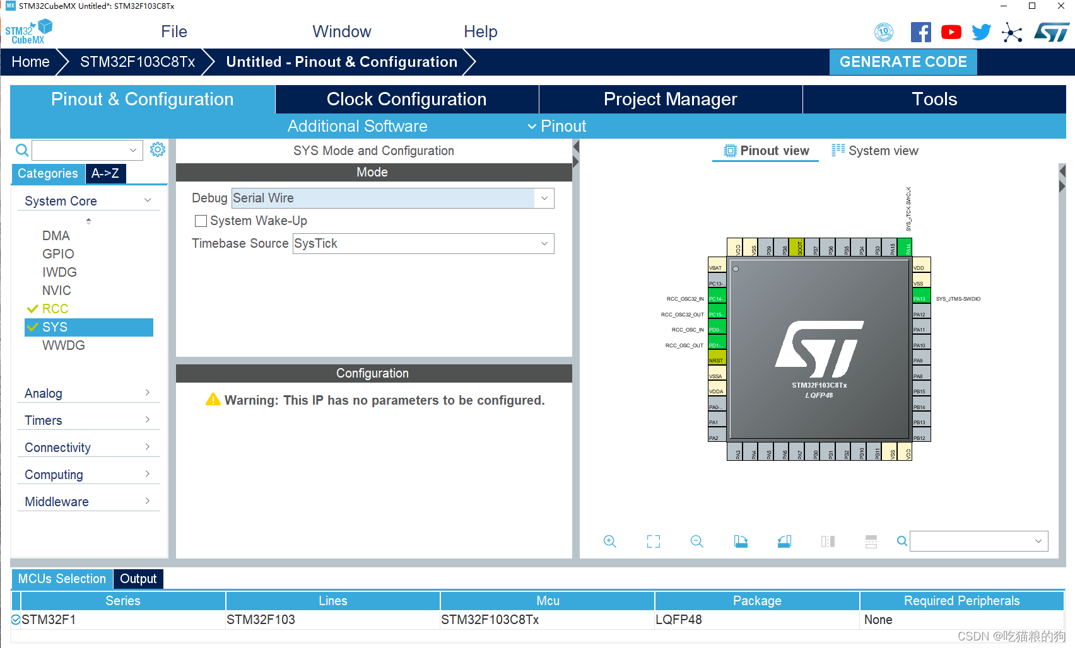Open the Timebase Source dropdown
The width and height of the screenshot is (1075, 648).
544,243
